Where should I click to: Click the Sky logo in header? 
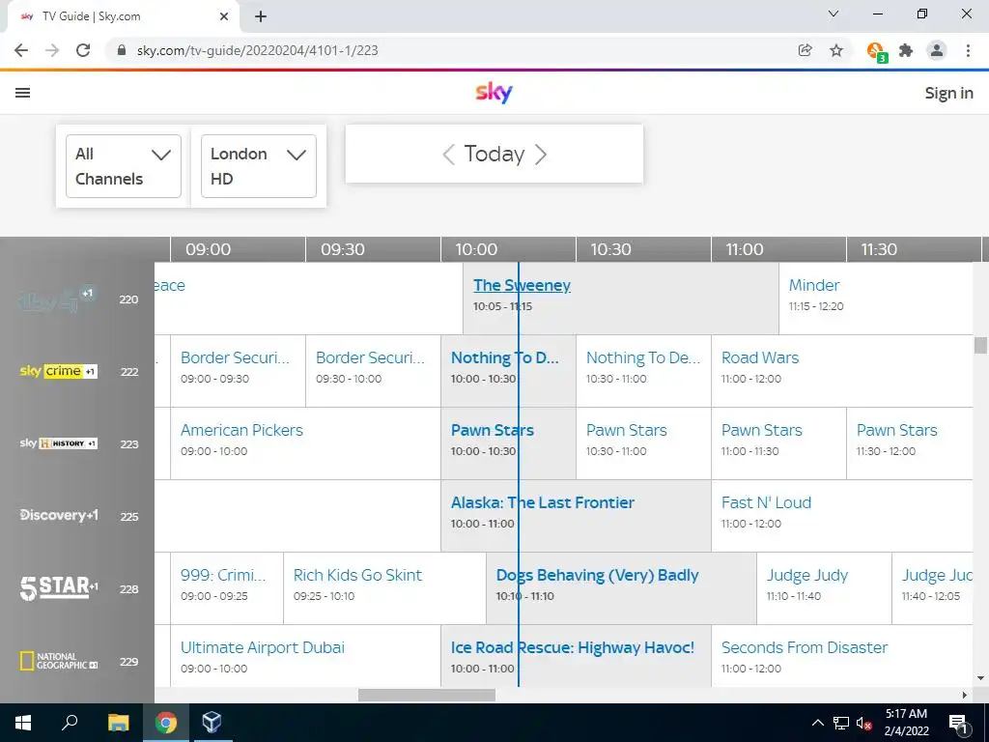tap(494, 93)
